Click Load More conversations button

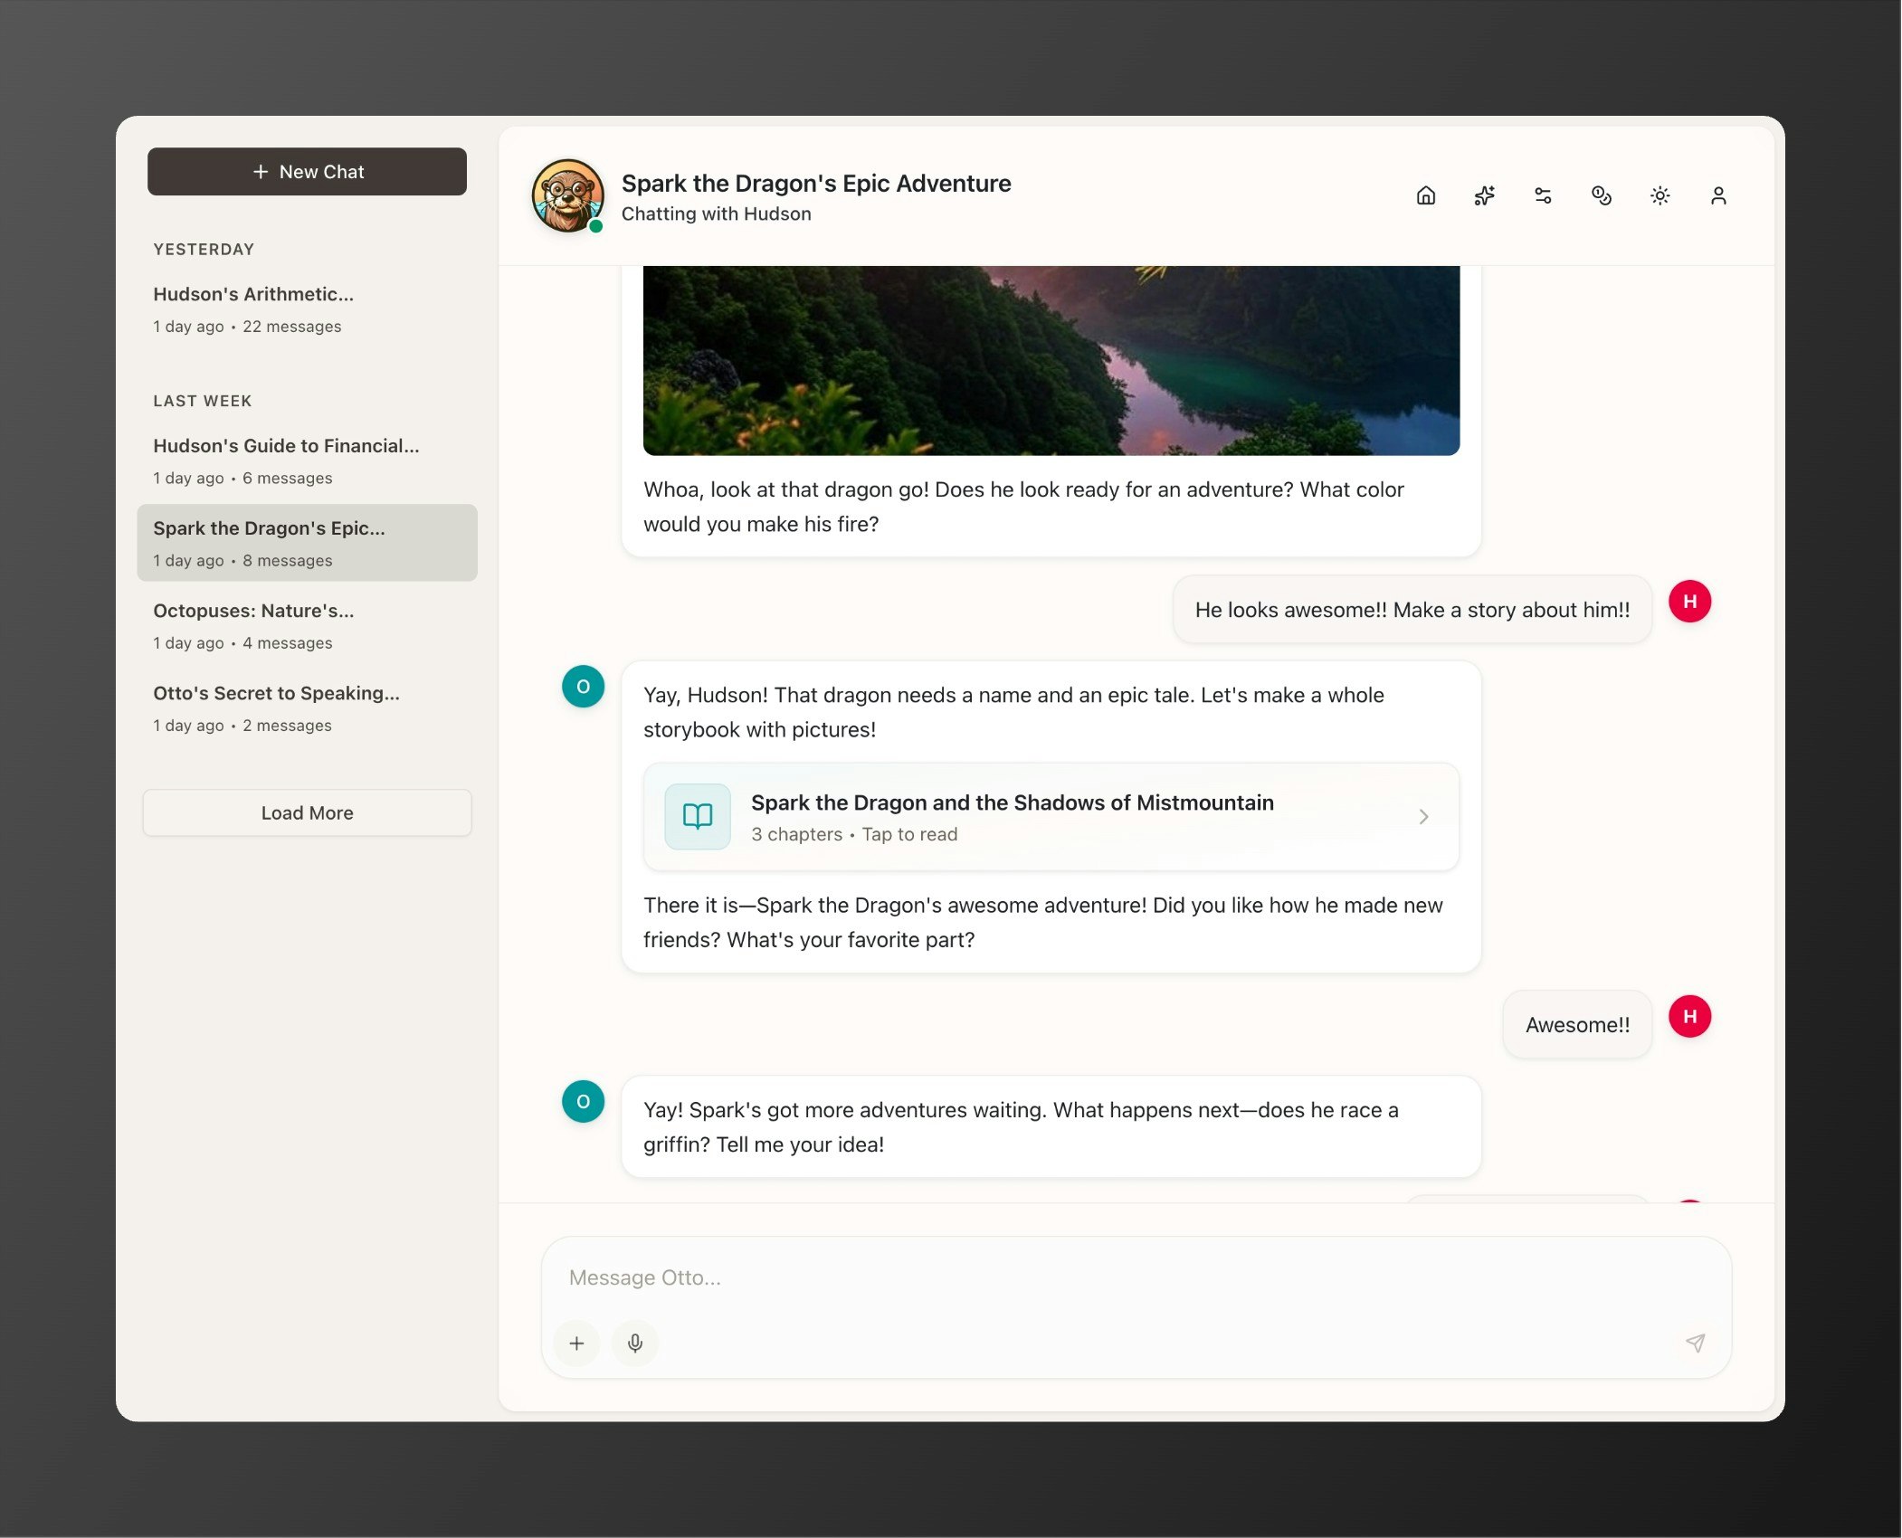coord(307,813)
